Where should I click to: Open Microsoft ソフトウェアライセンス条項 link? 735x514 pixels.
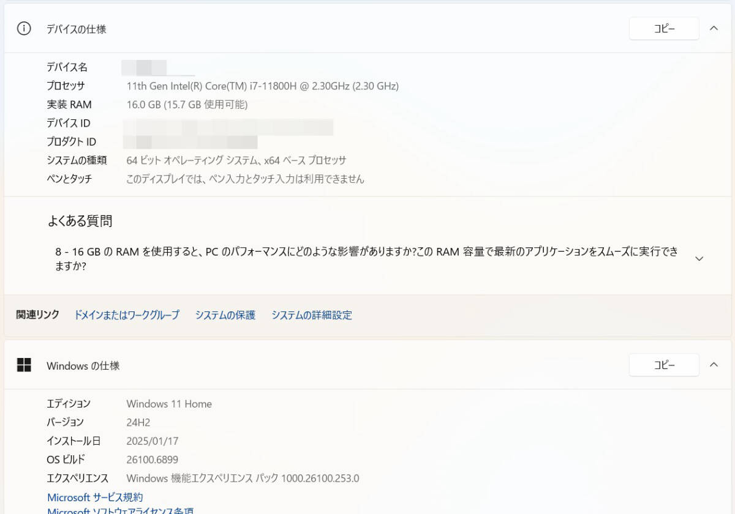point(121,511)
